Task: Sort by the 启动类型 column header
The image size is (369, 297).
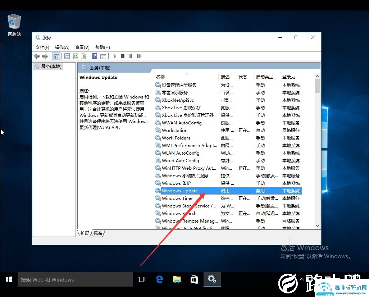Action: click(x=267, y=77)
